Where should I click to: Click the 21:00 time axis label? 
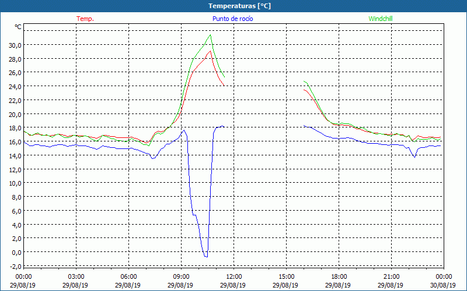(x=391, y=277)
